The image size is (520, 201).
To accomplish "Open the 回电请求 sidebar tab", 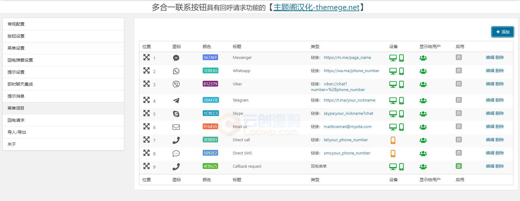I will (x=63, y=120).
